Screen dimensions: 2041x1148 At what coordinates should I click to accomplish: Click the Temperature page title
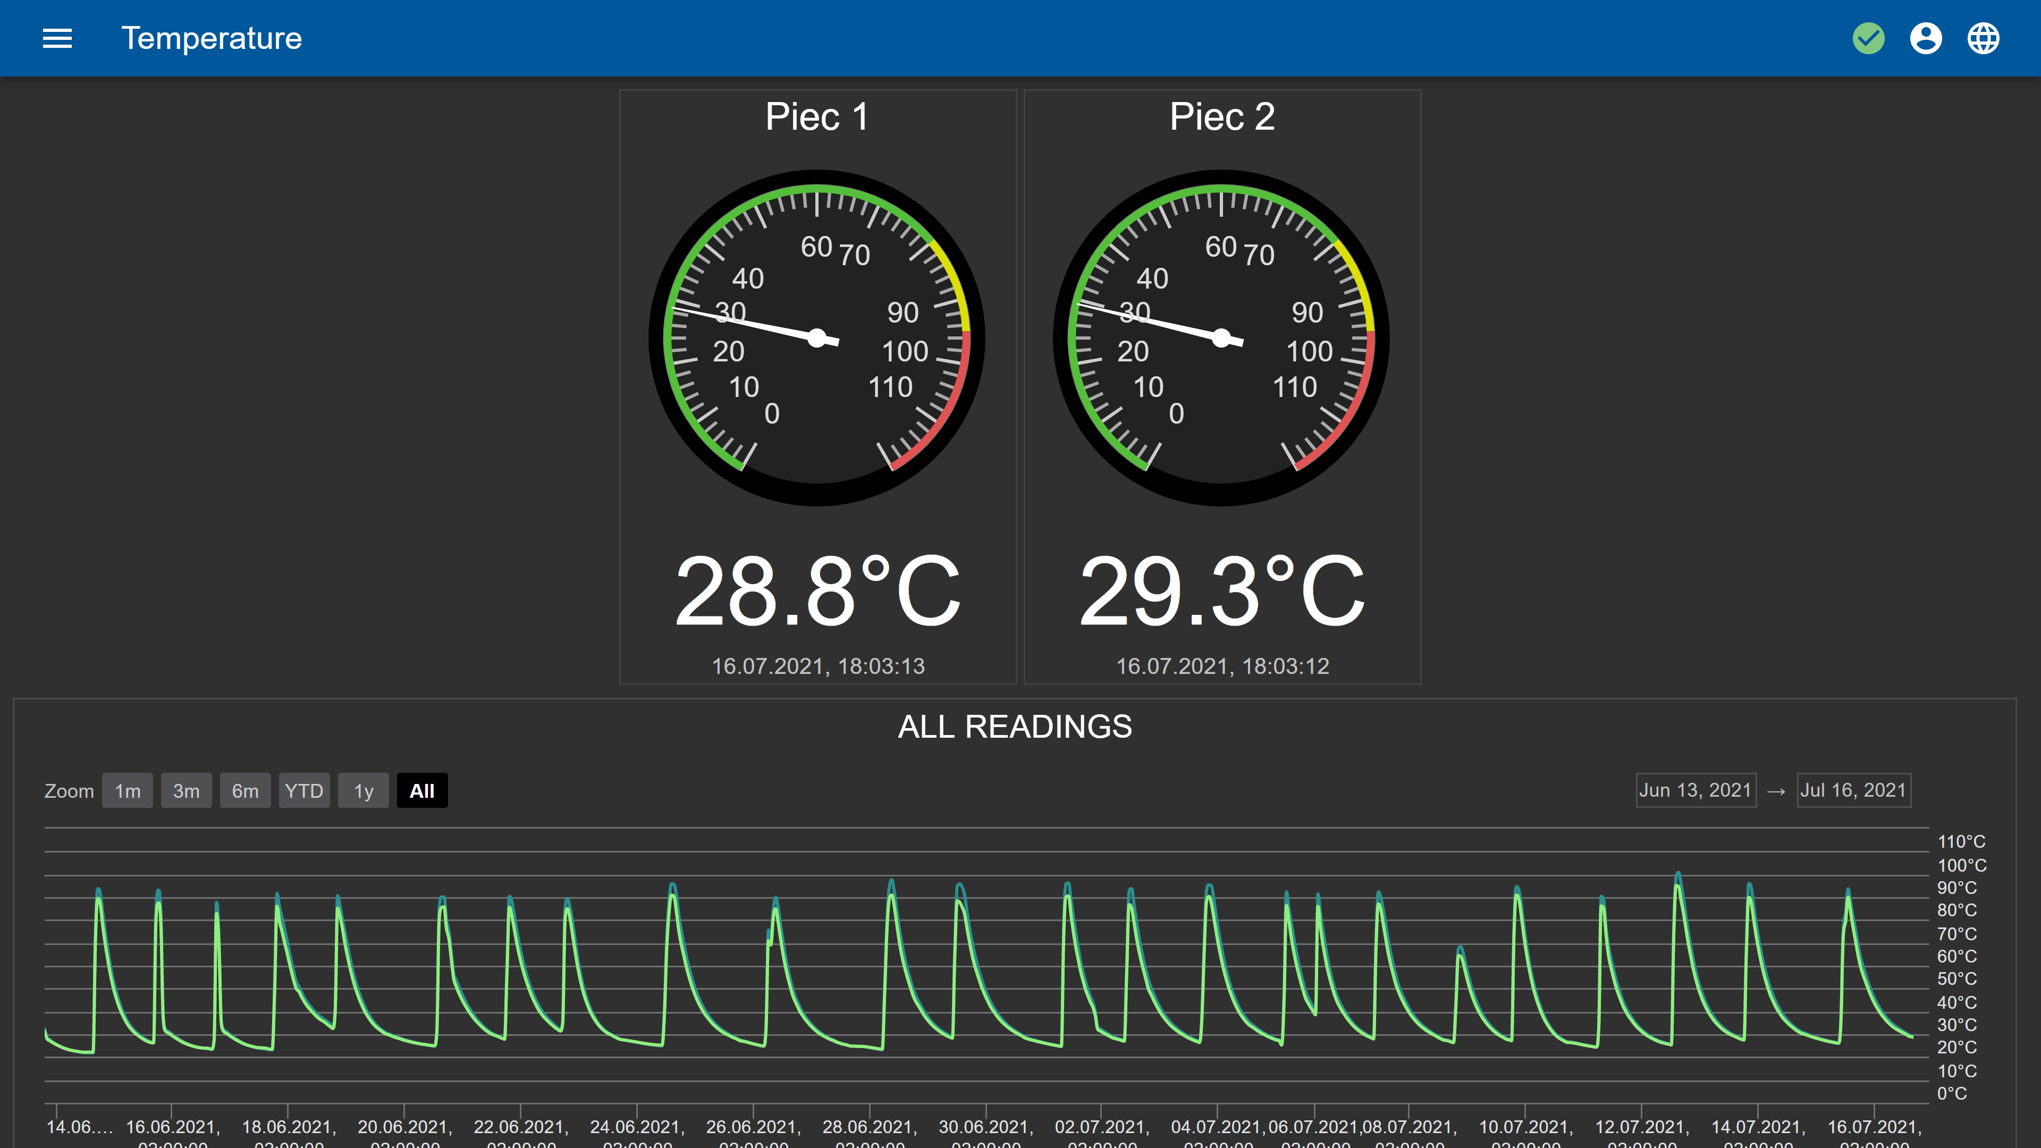coord(212,38)
